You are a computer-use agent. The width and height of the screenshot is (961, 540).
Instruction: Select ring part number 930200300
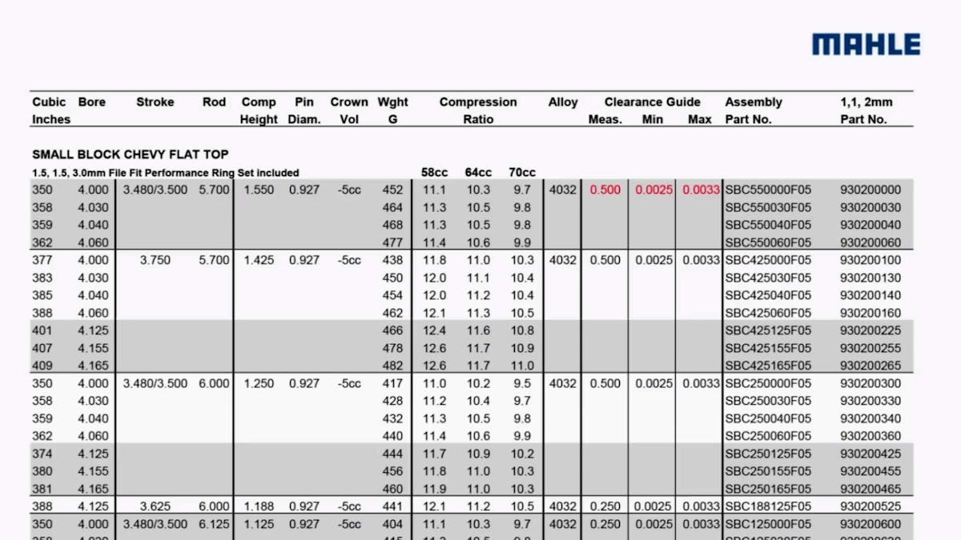(870, 383)
